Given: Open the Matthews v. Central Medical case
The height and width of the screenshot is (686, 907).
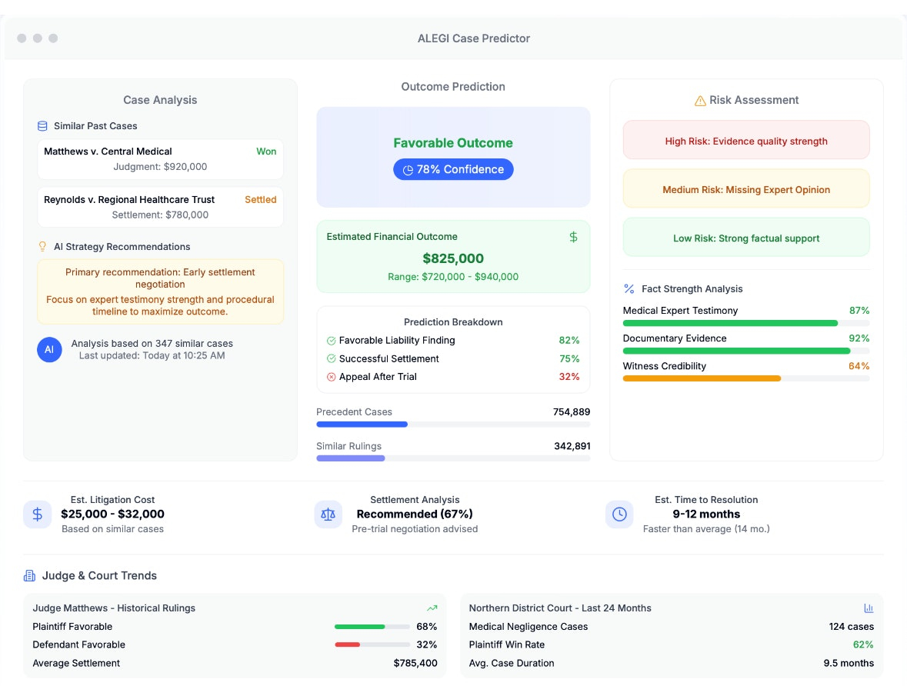Looking at the screenshot, I should [x=160, y=159].
